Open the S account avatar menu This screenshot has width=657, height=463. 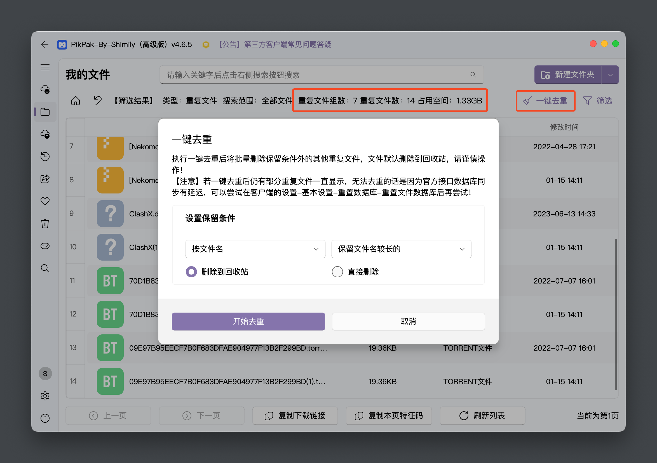[x=45, y=374]
